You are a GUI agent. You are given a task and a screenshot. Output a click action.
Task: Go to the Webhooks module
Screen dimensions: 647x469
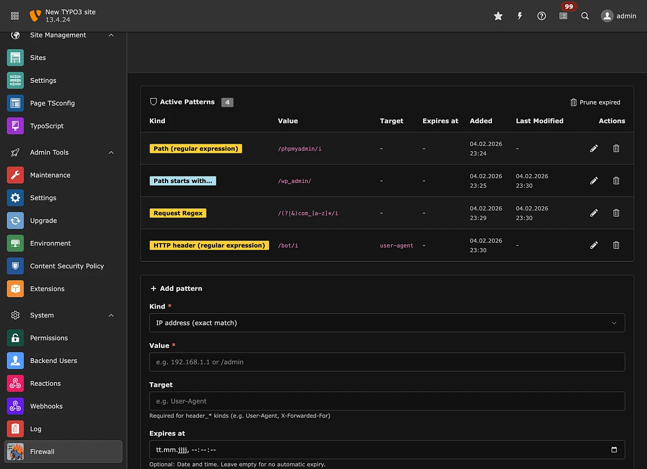point(46,406)
